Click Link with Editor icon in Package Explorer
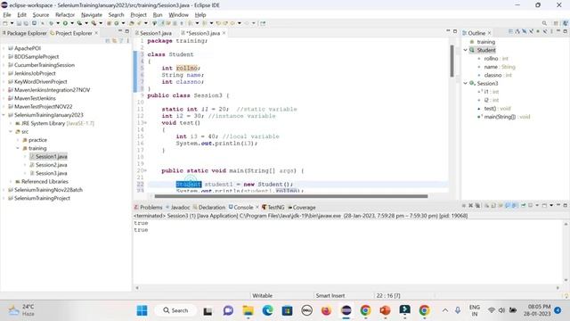This screenshot has height=321, width=570. pos(115,41)
